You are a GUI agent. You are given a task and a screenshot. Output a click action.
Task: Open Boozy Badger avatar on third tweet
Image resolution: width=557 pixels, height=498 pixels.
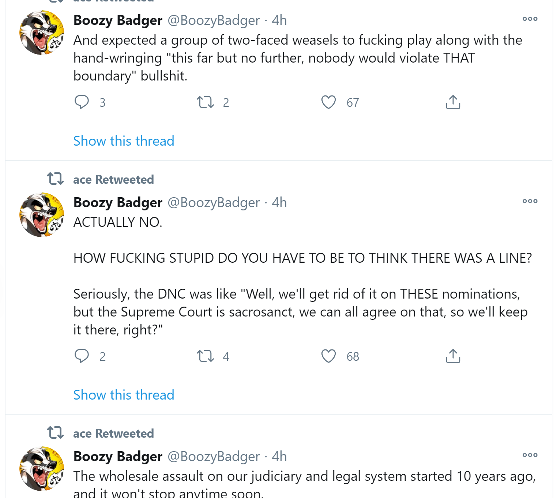(x=42, y=469)
